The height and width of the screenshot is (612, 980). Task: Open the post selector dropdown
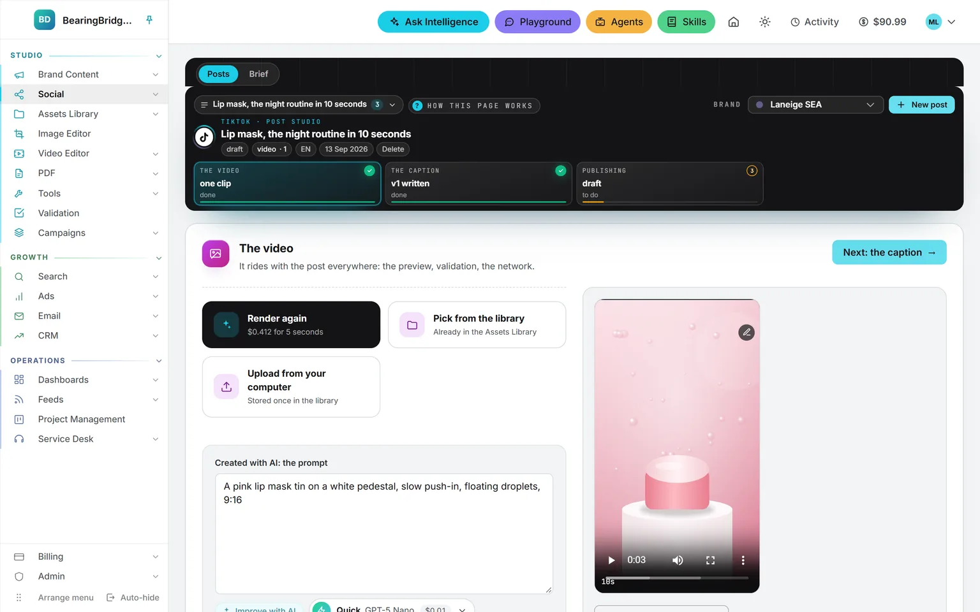(299, 105)
